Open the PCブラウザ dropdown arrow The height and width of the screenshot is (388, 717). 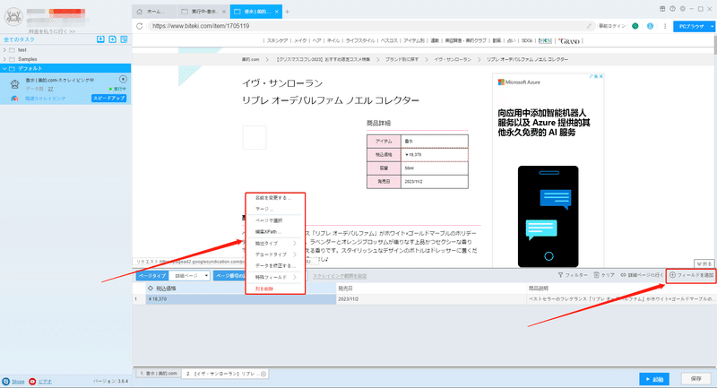click(x=712, y=27)
